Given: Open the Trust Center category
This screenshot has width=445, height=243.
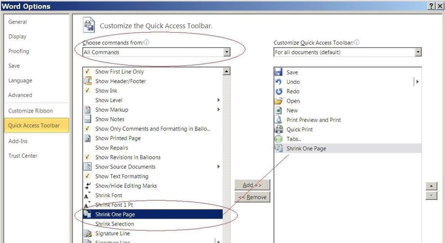Looking at the screenshot, I should (23, 156).
